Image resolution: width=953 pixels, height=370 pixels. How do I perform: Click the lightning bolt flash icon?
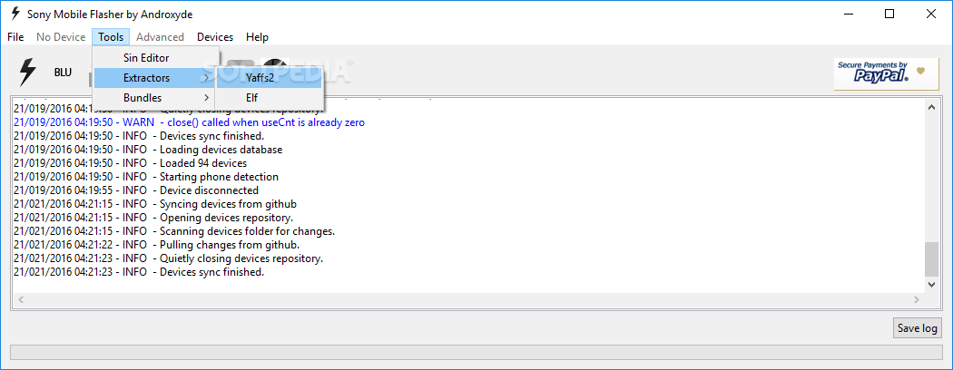(26, 73)
